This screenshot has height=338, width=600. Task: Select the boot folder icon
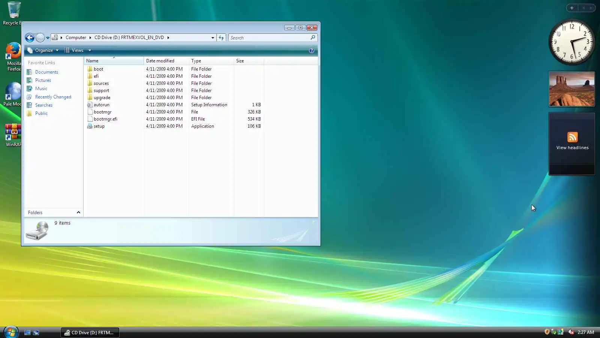tap(90, 69)
